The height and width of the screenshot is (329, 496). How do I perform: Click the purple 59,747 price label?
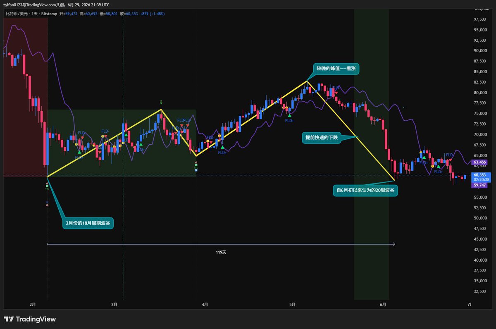[x=479, y=186]
